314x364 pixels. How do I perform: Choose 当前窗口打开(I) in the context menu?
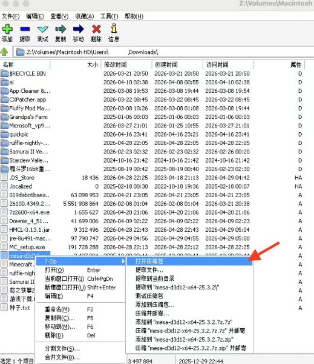[x=81, y=279]
